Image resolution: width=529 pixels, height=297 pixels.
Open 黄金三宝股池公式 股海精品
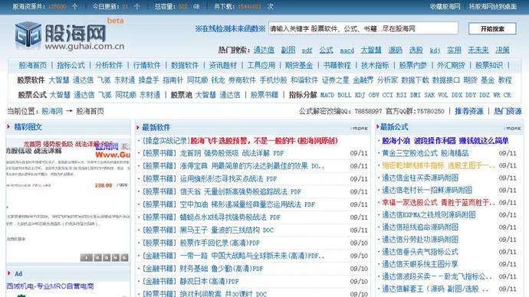pos(425,153)
